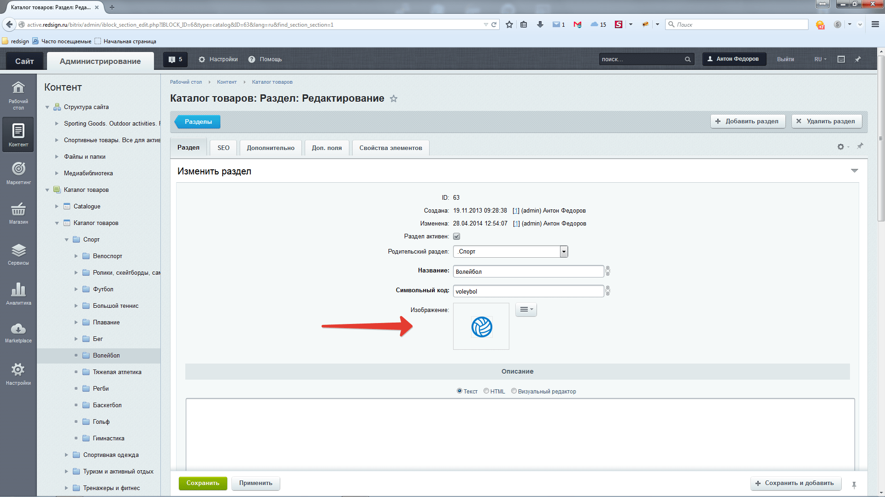Click the link icon next to Символьный код
The width and height of the screenshot is (885, 497).
click(x=608, y=291)
